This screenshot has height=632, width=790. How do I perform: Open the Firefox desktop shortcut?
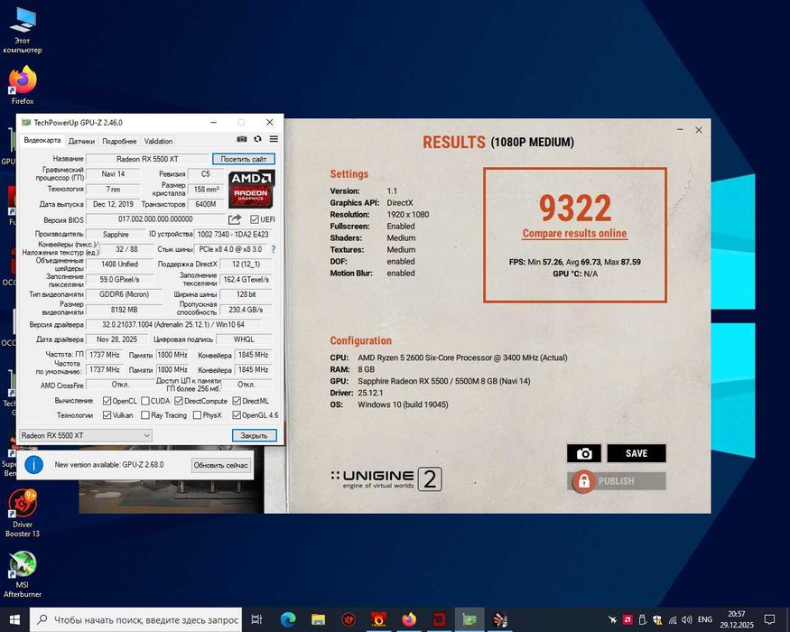pos(23,85)
